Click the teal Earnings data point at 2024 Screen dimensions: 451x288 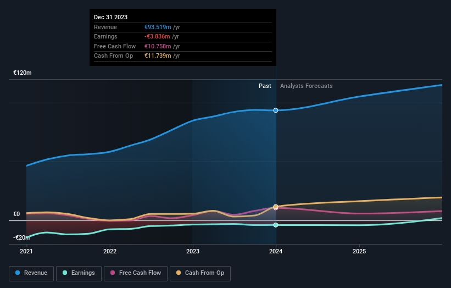point(276,225)
